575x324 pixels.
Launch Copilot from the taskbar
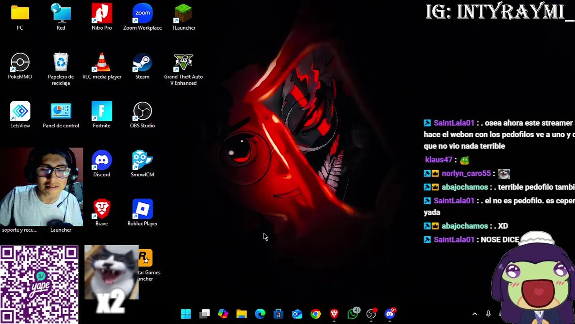223,314
